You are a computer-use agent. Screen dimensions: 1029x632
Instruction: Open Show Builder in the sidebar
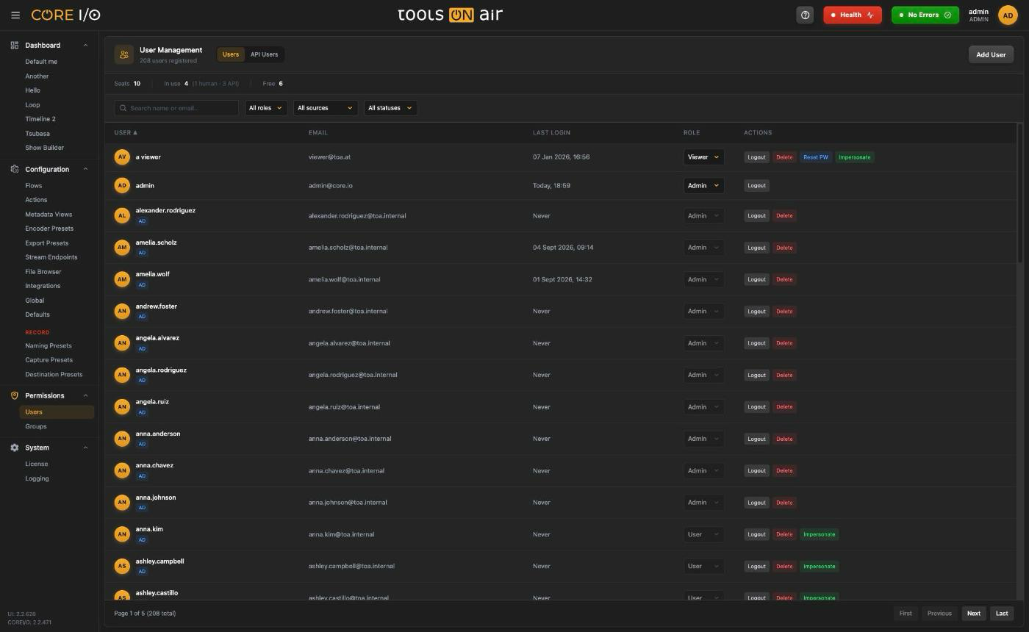[44, 148]
